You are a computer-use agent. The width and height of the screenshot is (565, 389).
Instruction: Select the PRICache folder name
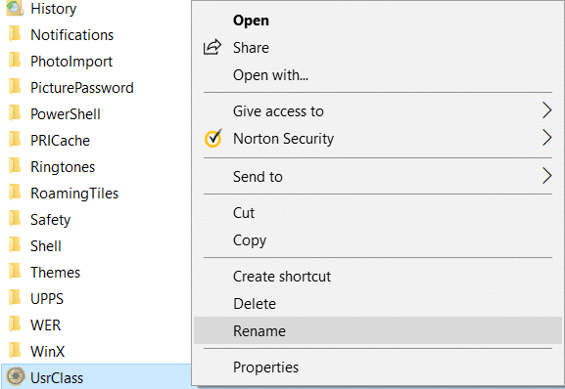tap(60, 141)
